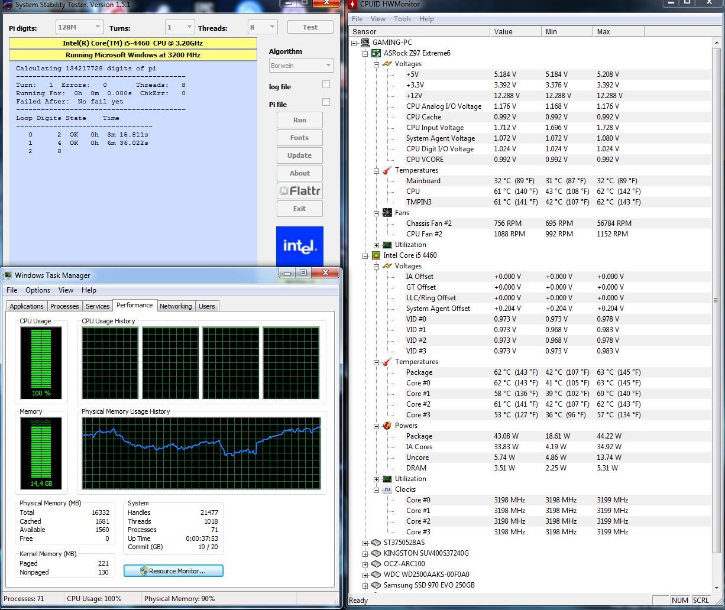725x610 pixels.
Task: Expand the ST3750528AS drive node
Action: coord(365,543)
